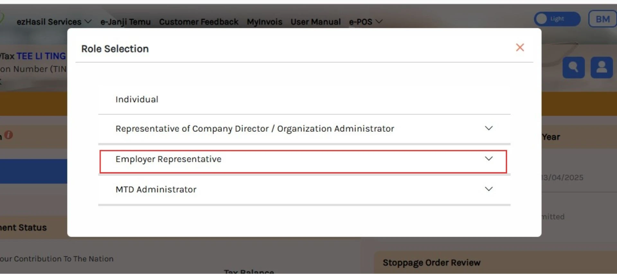The height and width of the screenshot is (274, 617).
Task: Switch language with the BM button
Action: [x=602, y=19]
